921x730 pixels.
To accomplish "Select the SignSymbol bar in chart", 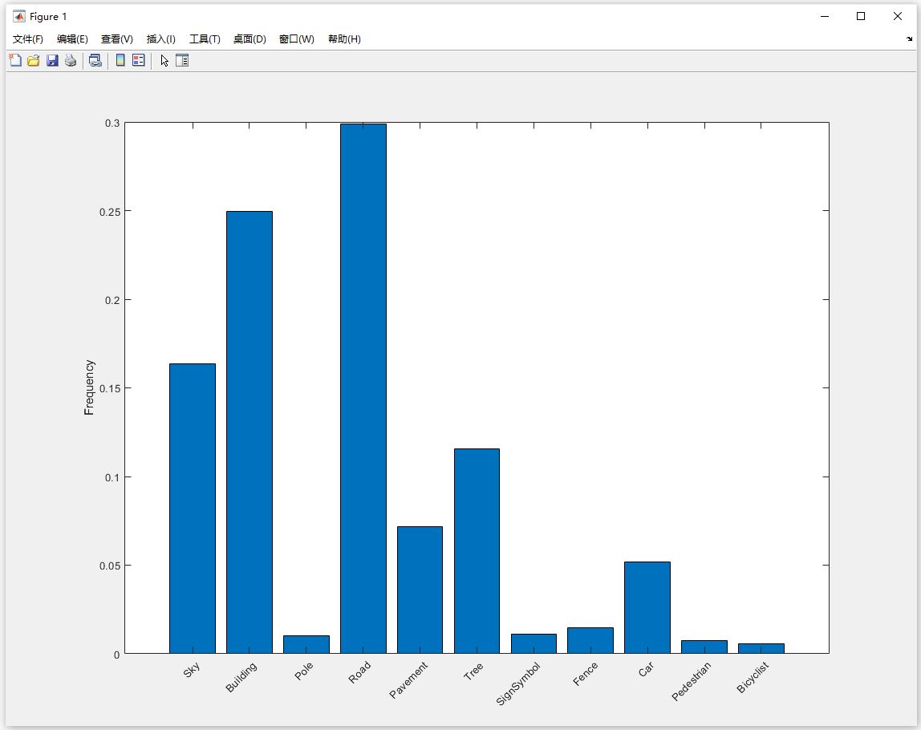I will [534, 643].
